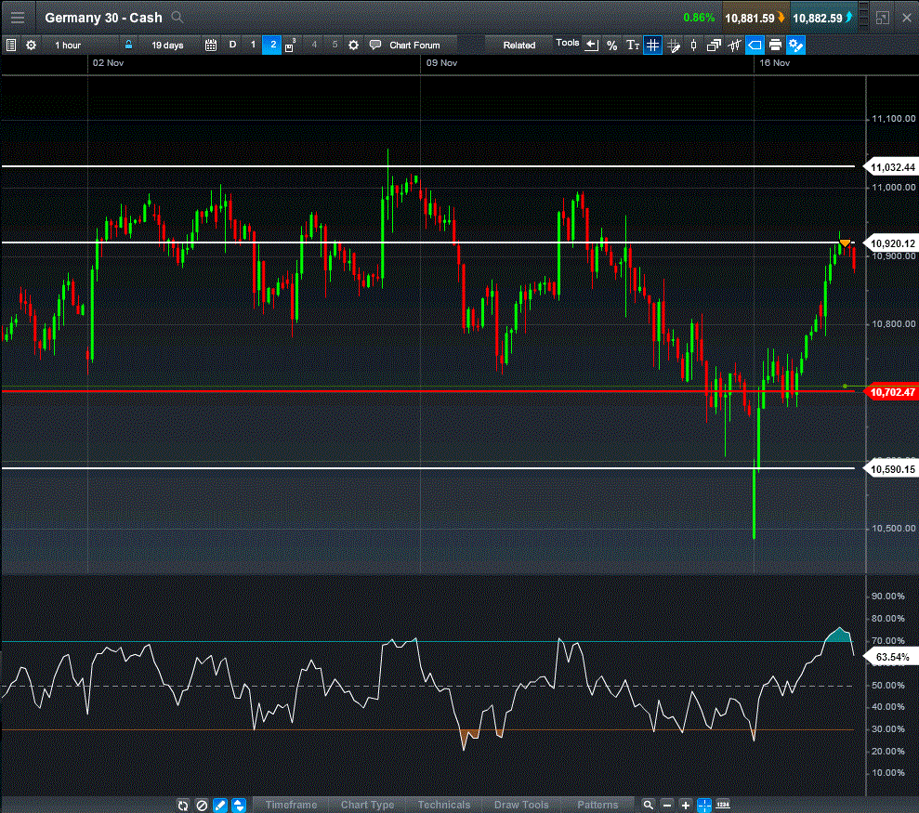Toggle the 1234 price scale display

coord(723,806)
